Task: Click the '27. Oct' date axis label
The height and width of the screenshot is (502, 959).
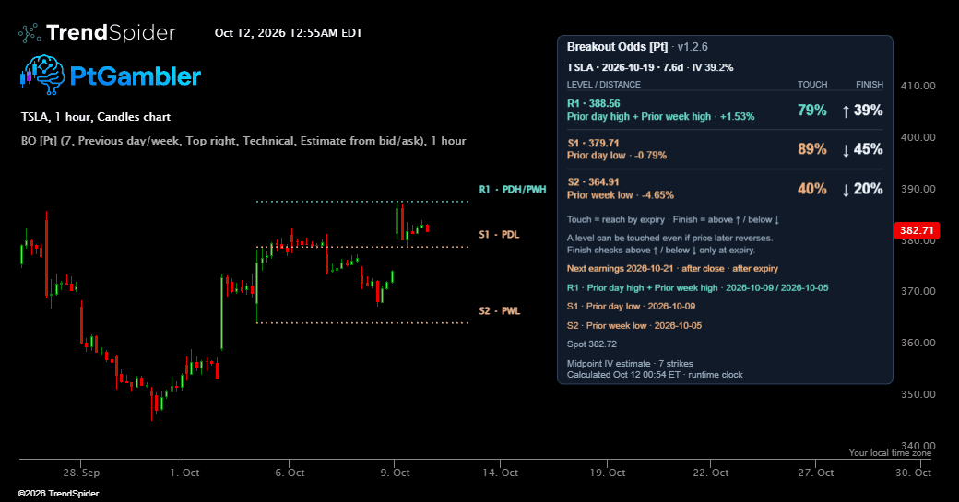Action: pyautogui.click(x=816, y=473)
